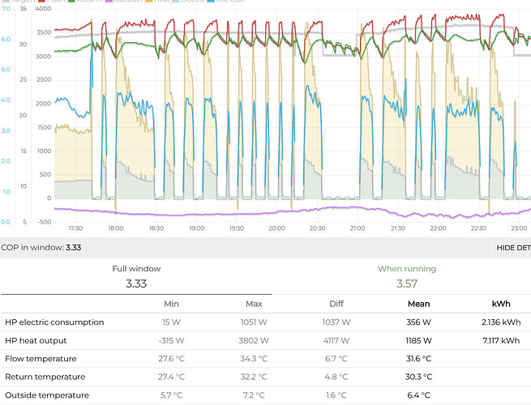The height and width of the screenshot is (405, 531).
Task: Click the Mean column header
Action: tap(418, 304)
